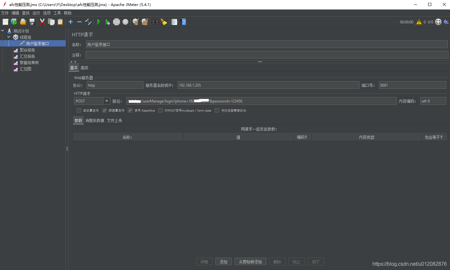Click the 向下 button
The image size is (450, 270).
[x=316, y=262]
